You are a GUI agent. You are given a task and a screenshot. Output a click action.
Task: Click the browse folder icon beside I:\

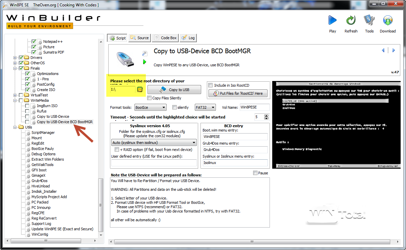[140, 89]
